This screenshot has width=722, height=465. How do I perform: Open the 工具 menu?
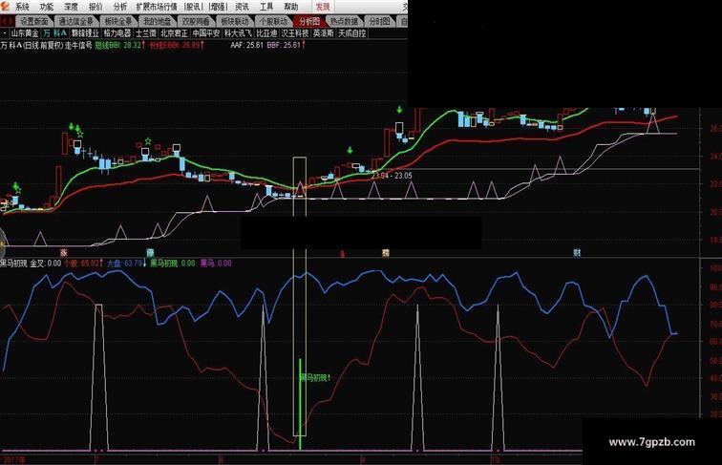pos(266,7)
